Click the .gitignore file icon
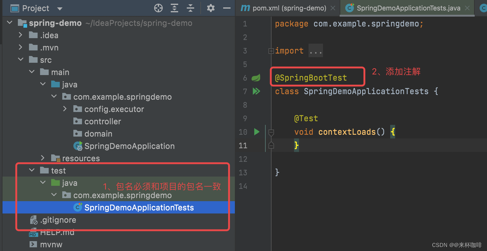 click(x=34, y=220)
